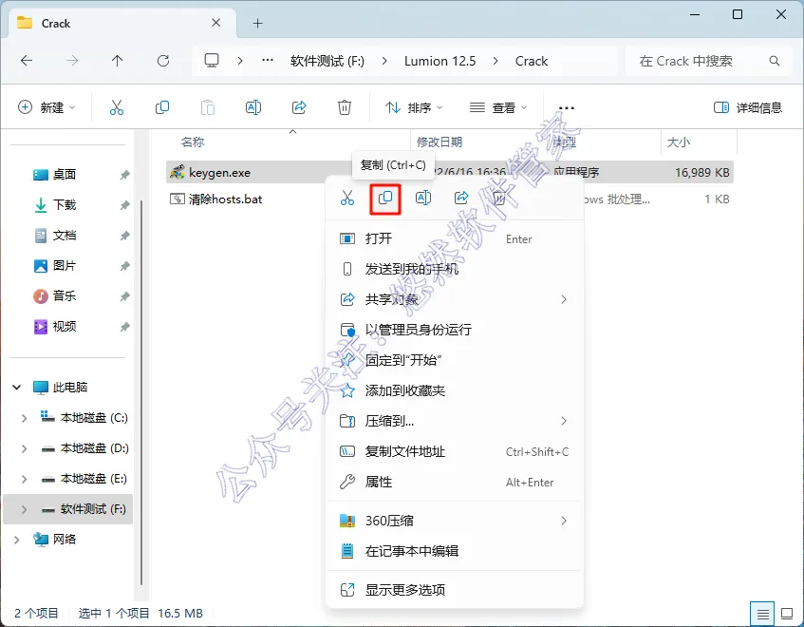Toggle the 详细信息 details pane
The width and height of the screenshot is (804, 627).
click(748, 107)
